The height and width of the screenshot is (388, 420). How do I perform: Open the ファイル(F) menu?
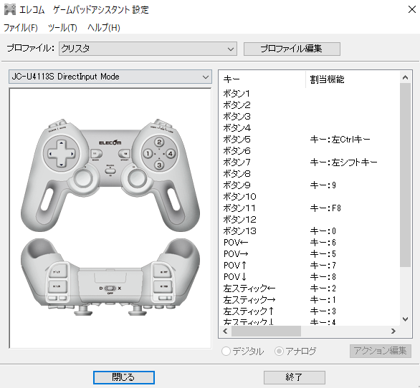pyautogui.click(x=20, y=28)
